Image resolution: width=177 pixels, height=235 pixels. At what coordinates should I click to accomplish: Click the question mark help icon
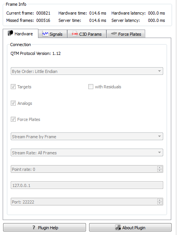(x=34, y=227)
